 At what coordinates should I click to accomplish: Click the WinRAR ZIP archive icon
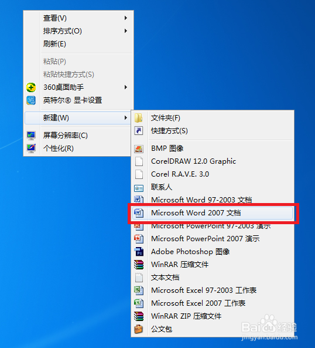[139, 316]
